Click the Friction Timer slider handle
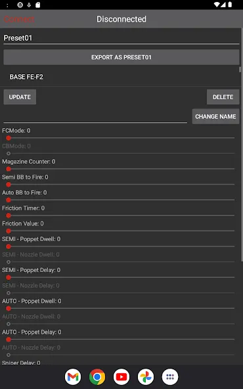The height and width of the screenshot is (389, 243). [x=9, y=216]
